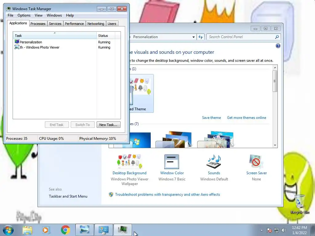Switch to Windows Photo Viewer taskbar button
315x236 pixels.
pyautogui.click(x=85, y=230)
